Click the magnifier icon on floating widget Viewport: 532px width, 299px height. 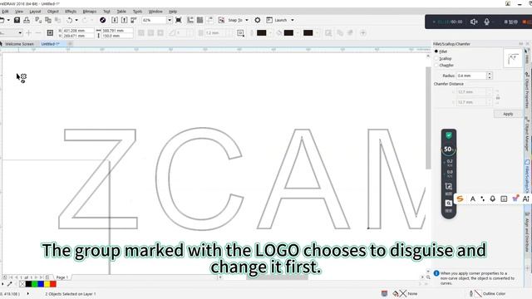[449, 203]
